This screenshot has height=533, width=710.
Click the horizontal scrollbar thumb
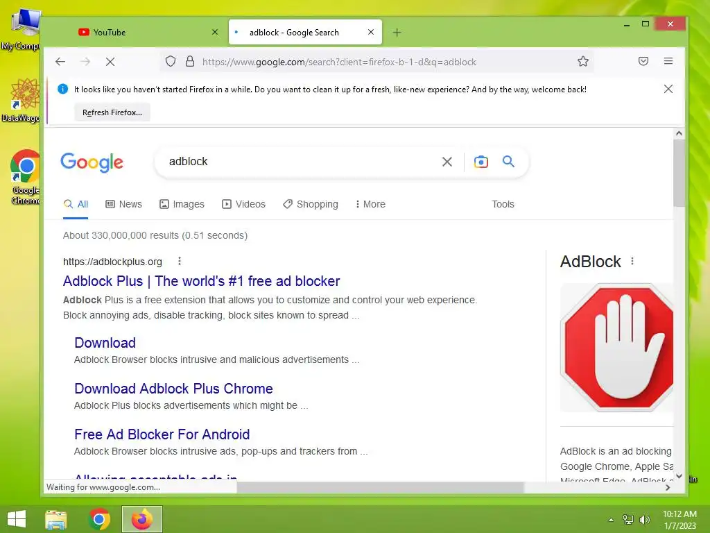pyautogui.click(x=381, y=487)
